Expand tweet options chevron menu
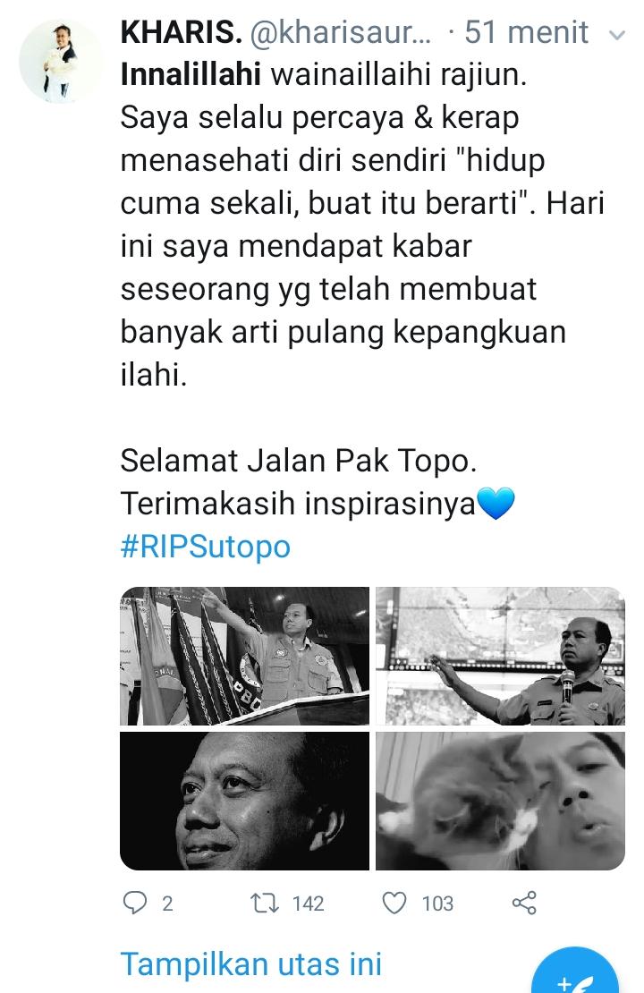 point(616,35)
